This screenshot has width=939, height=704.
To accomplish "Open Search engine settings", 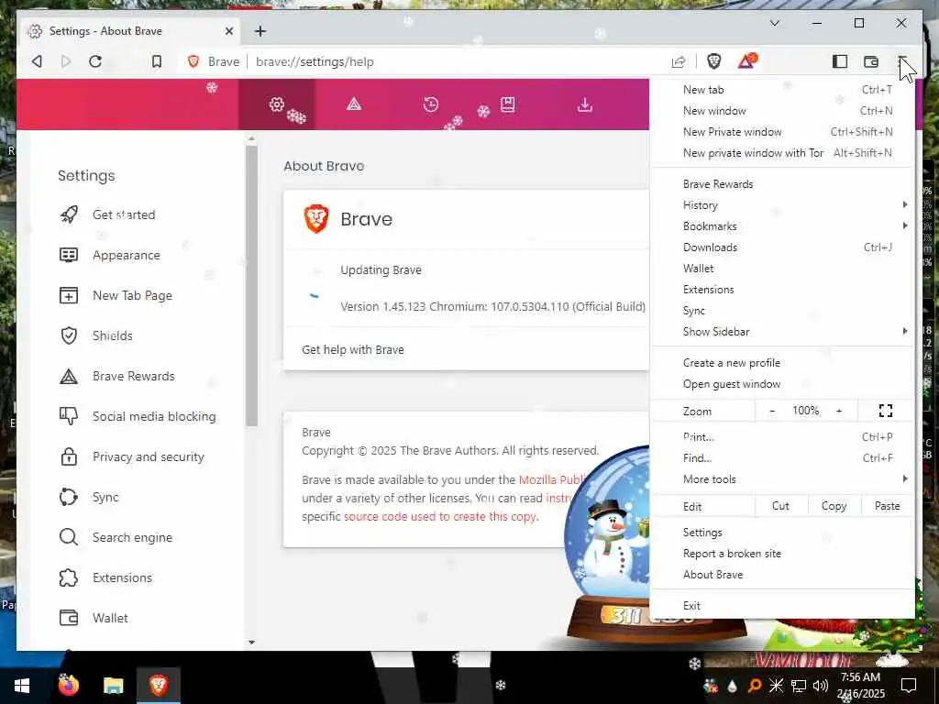I will coord(132,537).
